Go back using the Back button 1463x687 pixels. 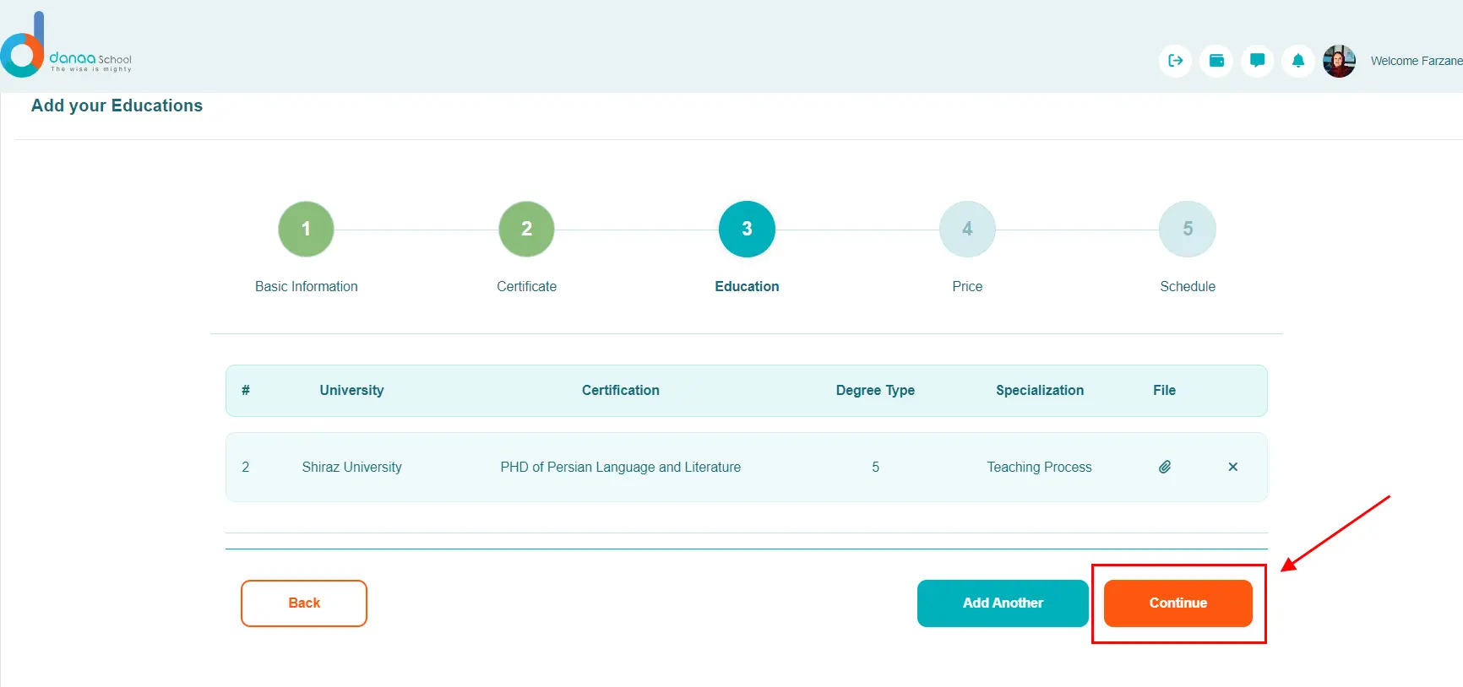tap(304, 603)
